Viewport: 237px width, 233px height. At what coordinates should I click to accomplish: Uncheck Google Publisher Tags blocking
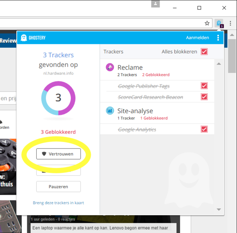click(x=204, y=86)
